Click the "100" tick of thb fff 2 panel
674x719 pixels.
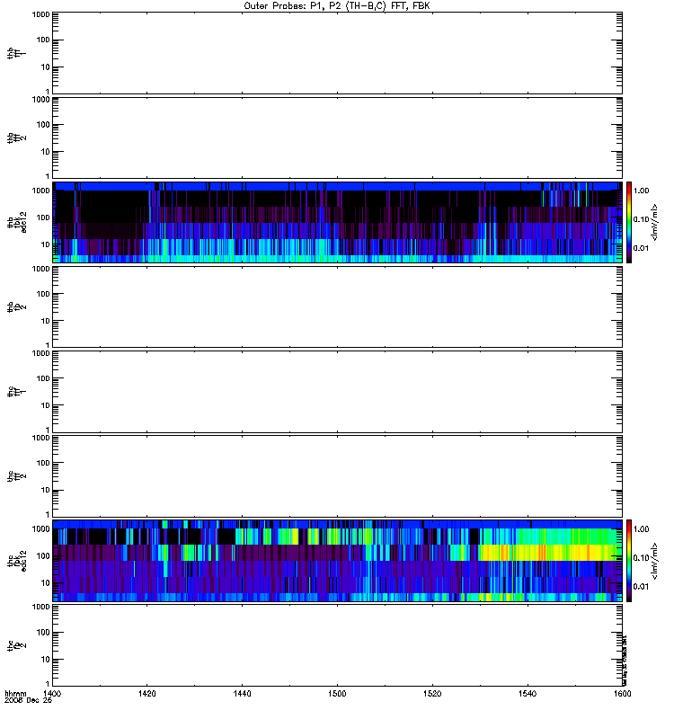click(x=43, y=125)
